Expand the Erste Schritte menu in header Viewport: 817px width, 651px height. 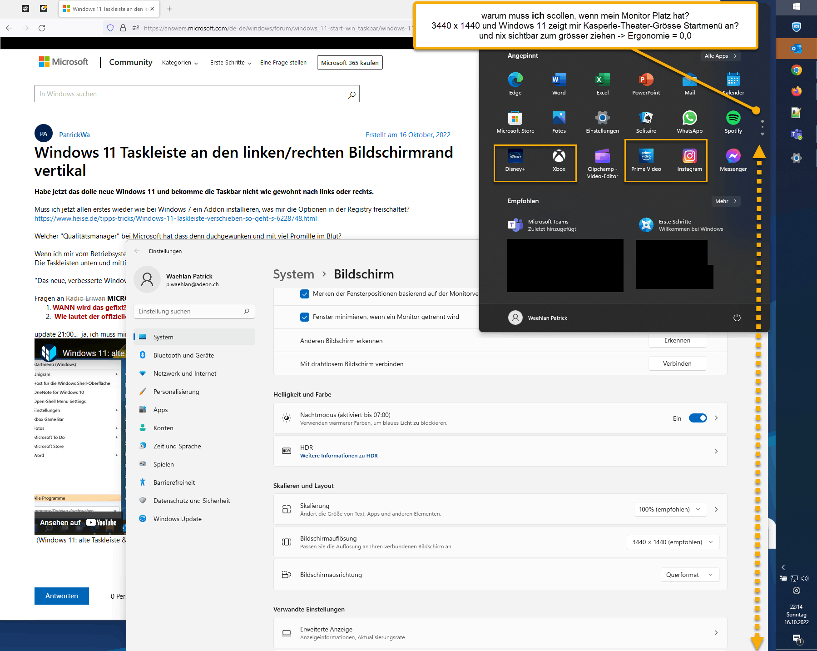point(231,63)
